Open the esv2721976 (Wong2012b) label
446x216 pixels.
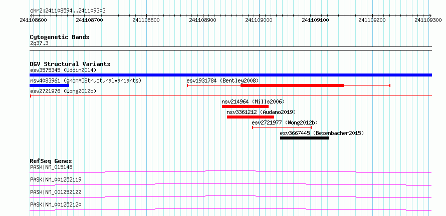tap(63, 91)
